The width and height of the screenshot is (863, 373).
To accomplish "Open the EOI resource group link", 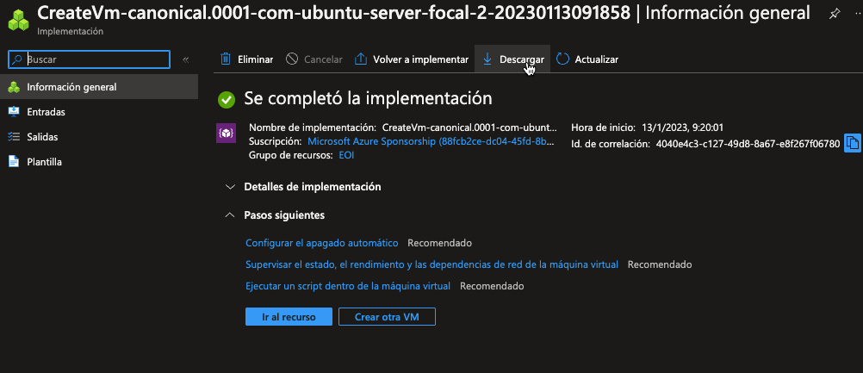I will [346, 155].
